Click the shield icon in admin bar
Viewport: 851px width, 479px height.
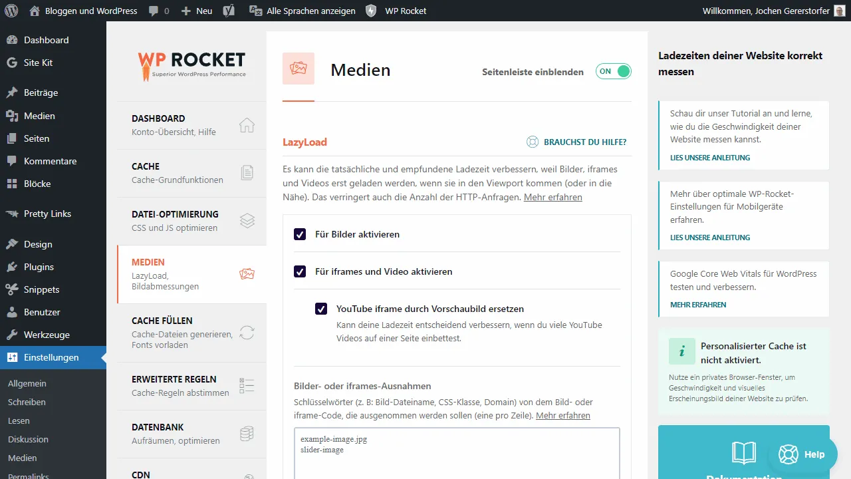click(371, 11)
